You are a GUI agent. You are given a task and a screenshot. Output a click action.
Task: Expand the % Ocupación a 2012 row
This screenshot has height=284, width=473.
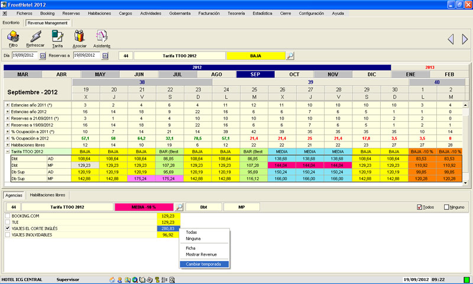tap(8, 138)
